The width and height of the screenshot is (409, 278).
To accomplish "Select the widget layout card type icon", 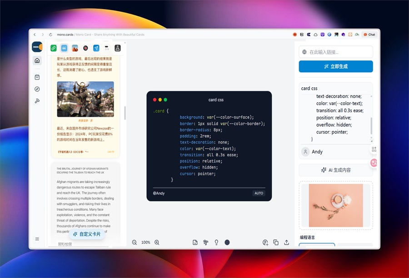I will 107,48.
